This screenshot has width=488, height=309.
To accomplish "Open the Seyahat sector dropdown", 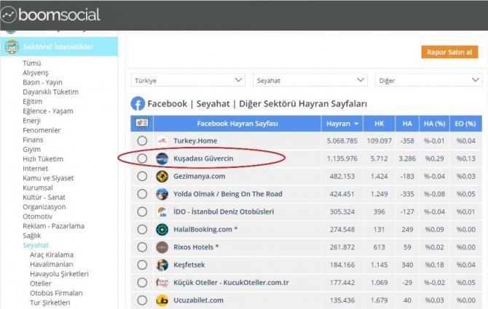I will click(x=310, y=80).
